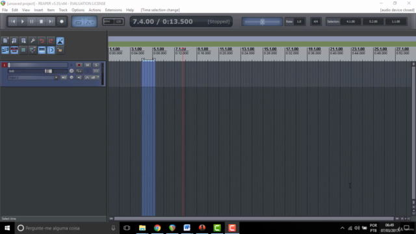Screen dimensions: 416x234
Task: Toggle item grouping toolbar icon
Action: pyautogui.click(x=14, y=50)
